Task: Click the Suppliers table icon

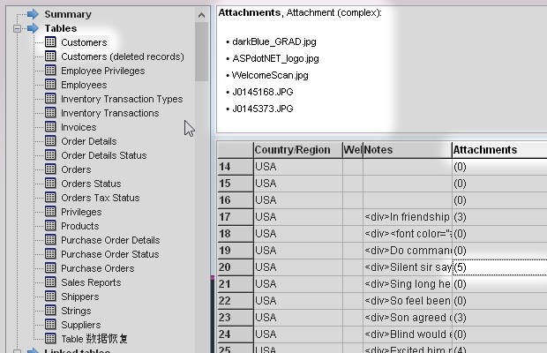Action: tap(50, 325)
